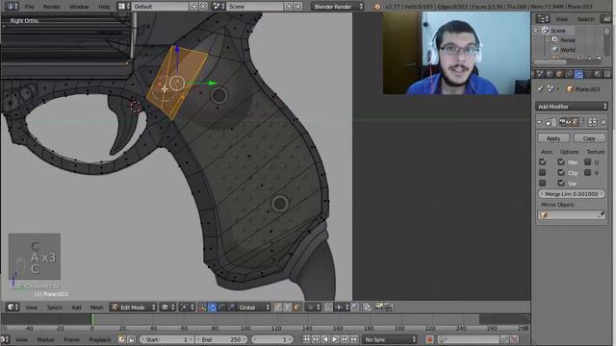Open the Edit Mode dropdown
Viewport: 616px width, 346px height.
pos(133,308)
